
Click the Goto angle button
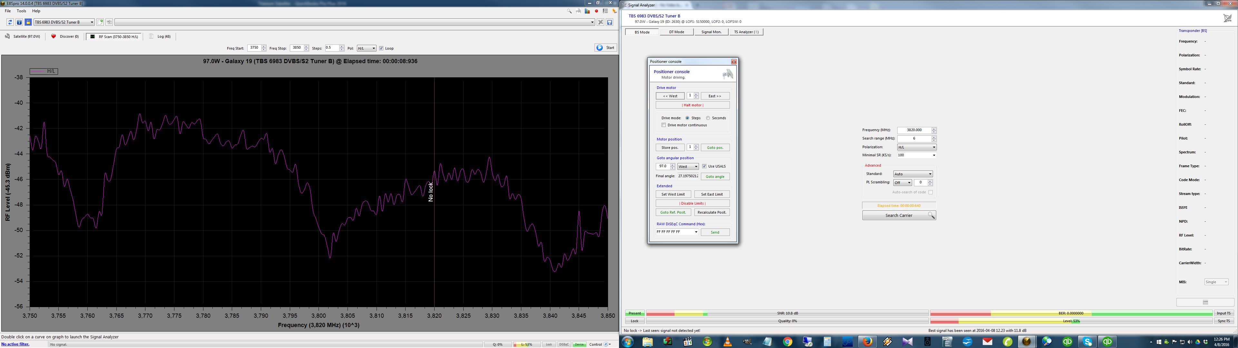[715, 176]
